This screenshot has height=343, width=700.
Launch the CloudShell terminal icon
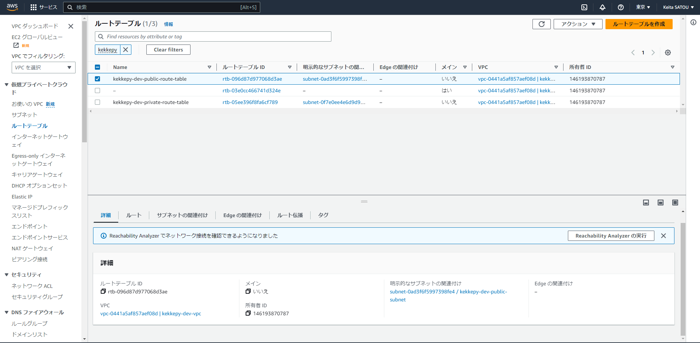tap(584, 7)
